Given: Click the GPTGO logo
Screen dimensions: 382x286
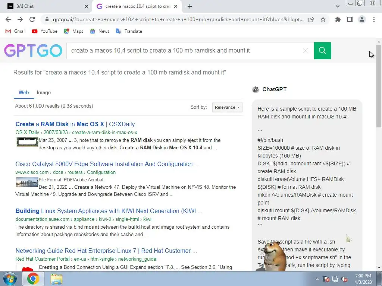Looking at the screenshot, I should point(33,51).
